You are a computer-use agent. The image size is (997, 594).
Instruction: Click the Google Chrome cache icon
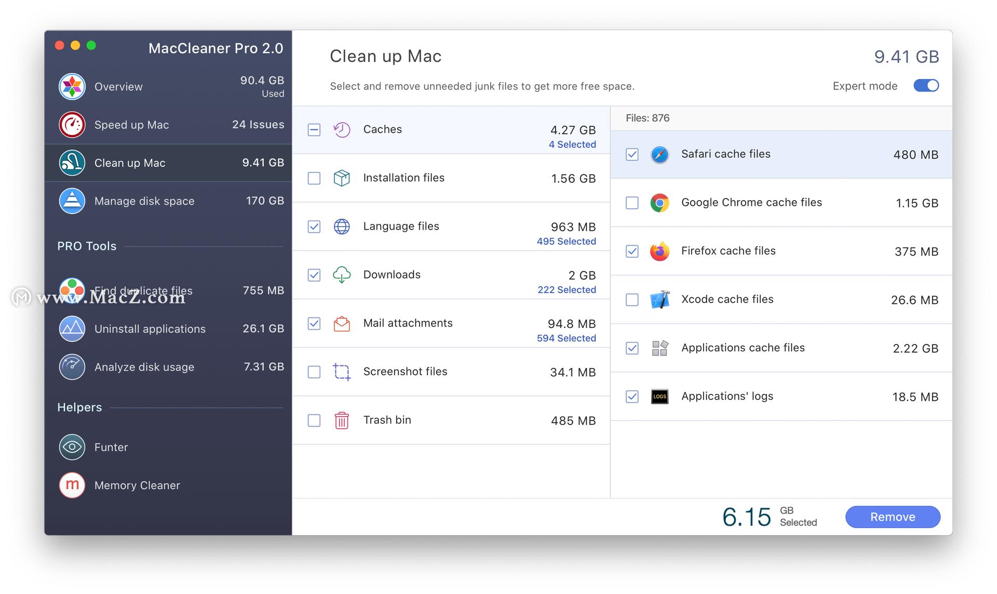pos(659,203)
